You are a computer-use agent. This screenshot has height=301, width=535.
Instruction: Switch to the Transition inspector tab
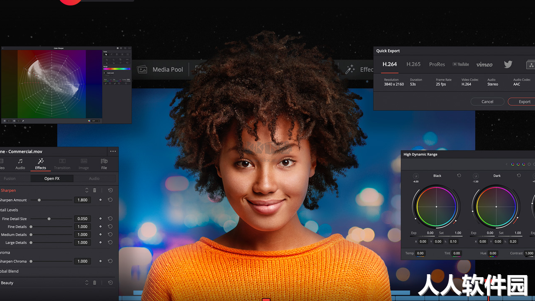point(62,164)
